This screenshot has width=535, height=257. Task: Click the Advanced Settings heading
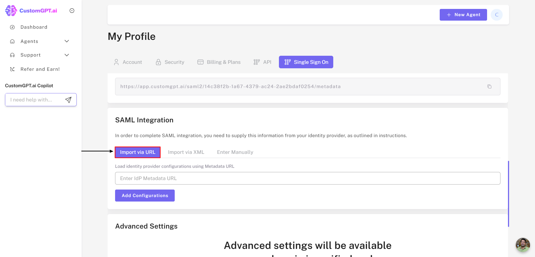[146, 226]
